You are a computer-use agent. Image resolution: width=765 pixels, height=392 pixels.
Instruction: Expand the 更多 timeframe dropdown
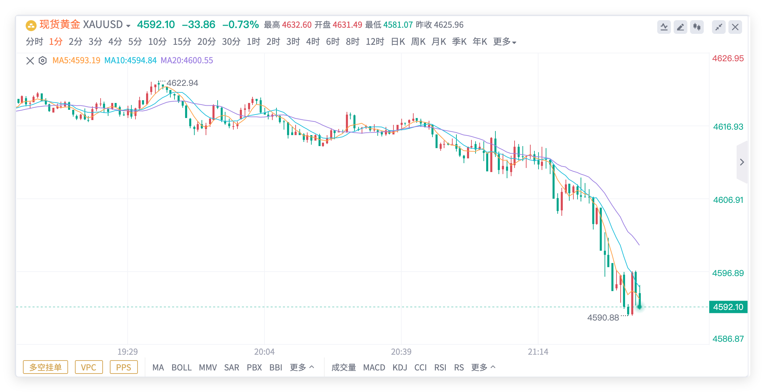pos(504,42)
